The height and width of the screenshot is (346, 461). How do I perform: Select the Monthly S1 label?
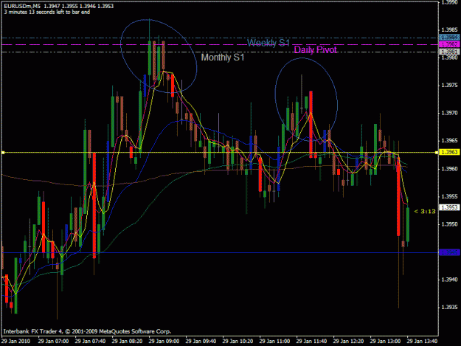coord(223,58)
